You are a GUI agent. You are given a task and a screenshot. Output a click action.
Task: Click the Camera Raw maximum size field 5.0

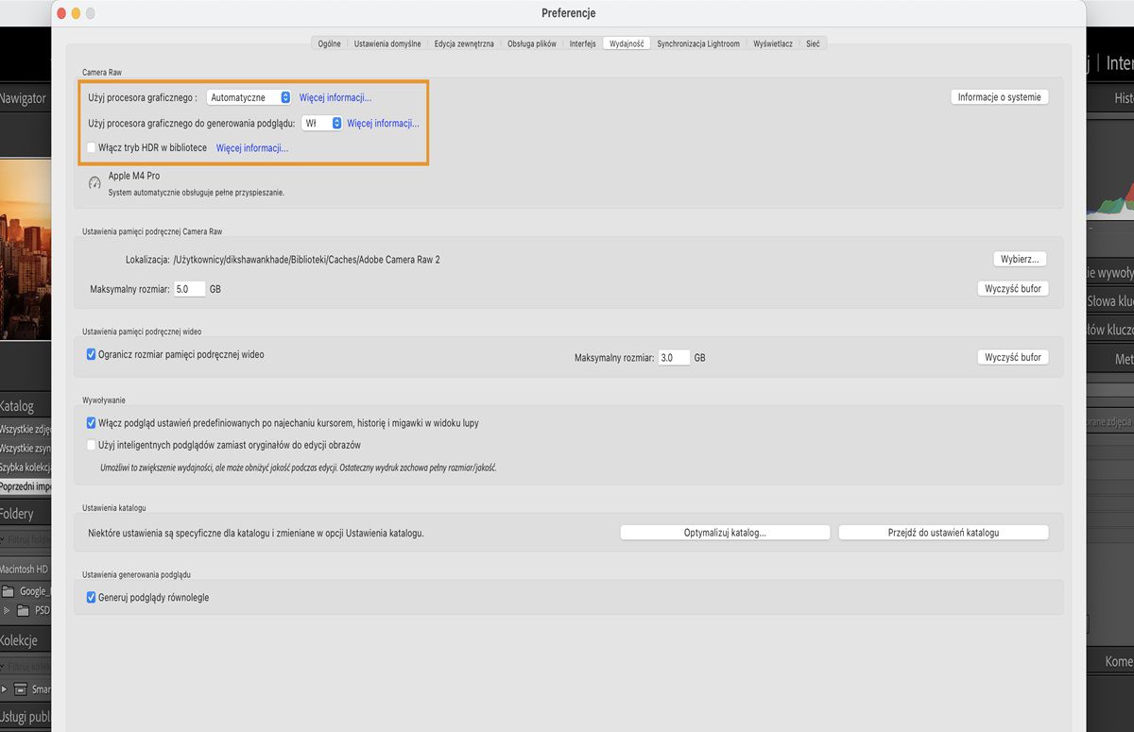tap(189, 289)
